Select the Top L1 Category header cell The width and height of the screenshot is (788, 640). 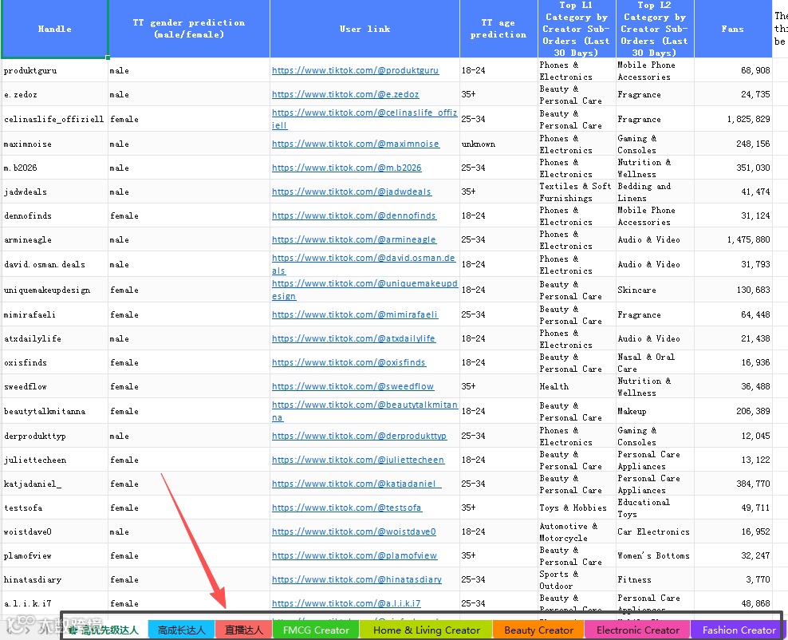point(577,29)
